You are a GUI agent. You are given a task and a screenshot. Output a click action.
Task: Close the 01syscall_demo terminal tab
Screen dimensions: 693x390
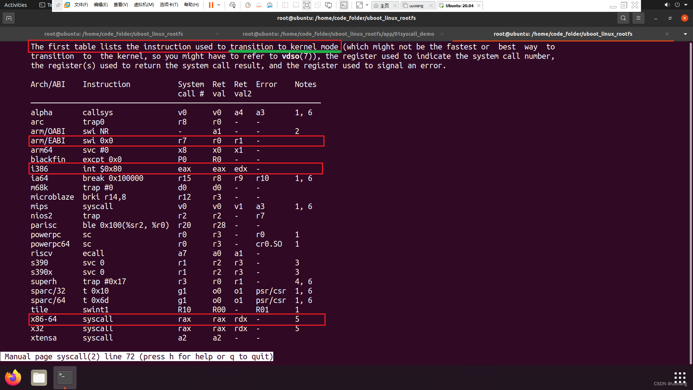[x=442, y=34]
